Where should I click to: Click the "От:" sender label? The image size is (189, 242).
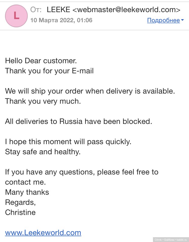pyautogui.click(x=36, y=10)
